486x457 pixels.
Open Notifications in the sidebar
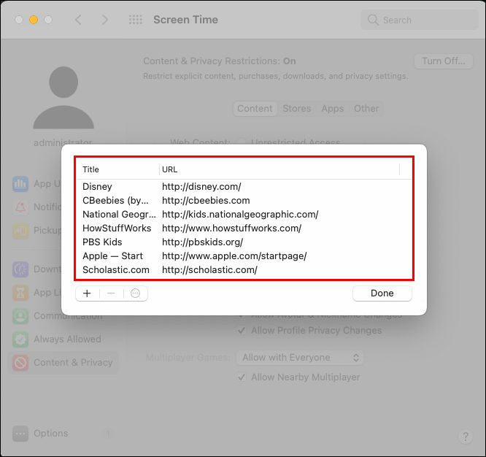(x=36, y=207)
